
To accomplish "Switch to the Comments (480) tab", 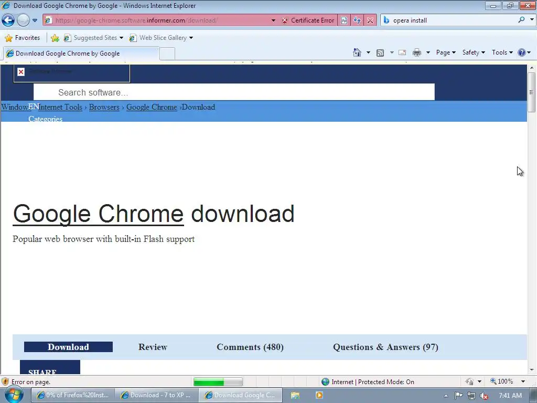I will click(250, 347).
